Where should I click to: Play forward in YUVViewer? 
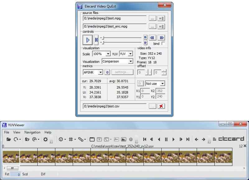(x=173, y=139)
